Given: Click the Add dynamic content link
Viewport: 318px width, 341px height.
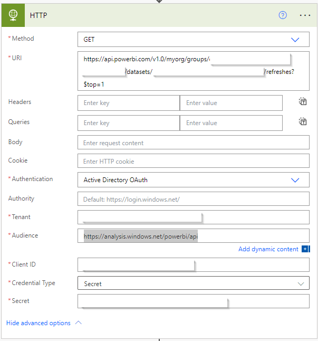Looking at the screenshot, I should (268, 249).
